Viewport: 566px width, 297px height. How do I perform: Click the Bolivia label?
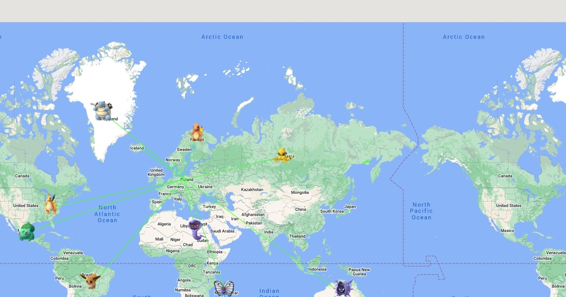pyautogui.click(x=76, y=286)
